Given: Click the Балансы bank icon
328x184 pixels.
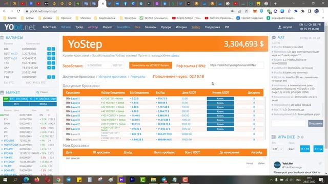Looking at the screenshot, I should coord(2,37).
